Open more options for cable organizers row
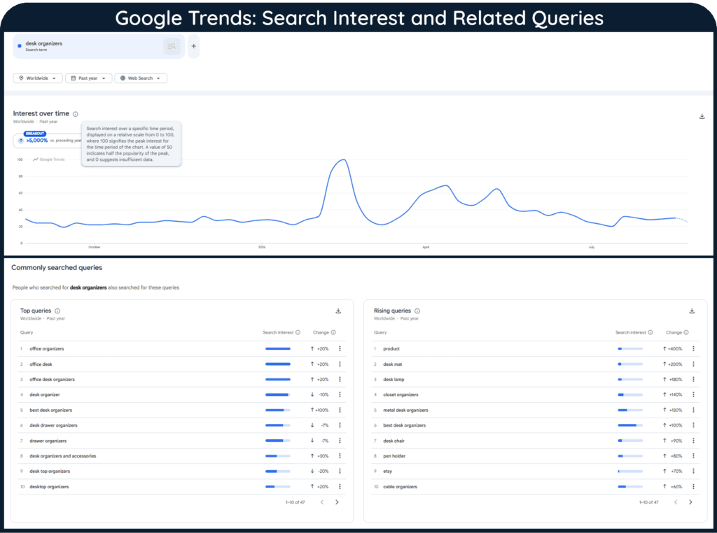 [x=693, y=486]
